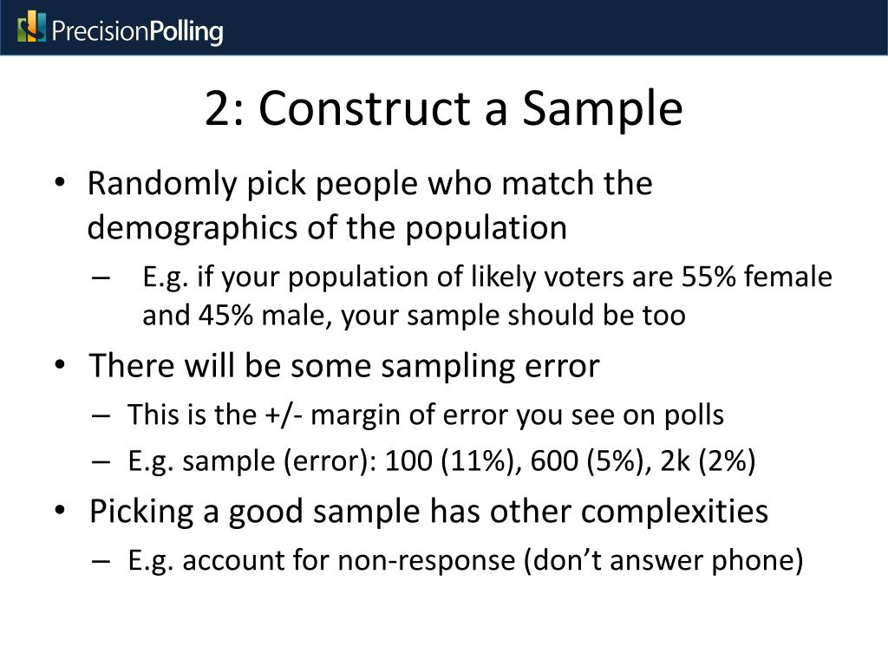Click the bullet dot before 'There will be'
The width and height of the screenshot is (888, 666).
click(x=60, y=365)
